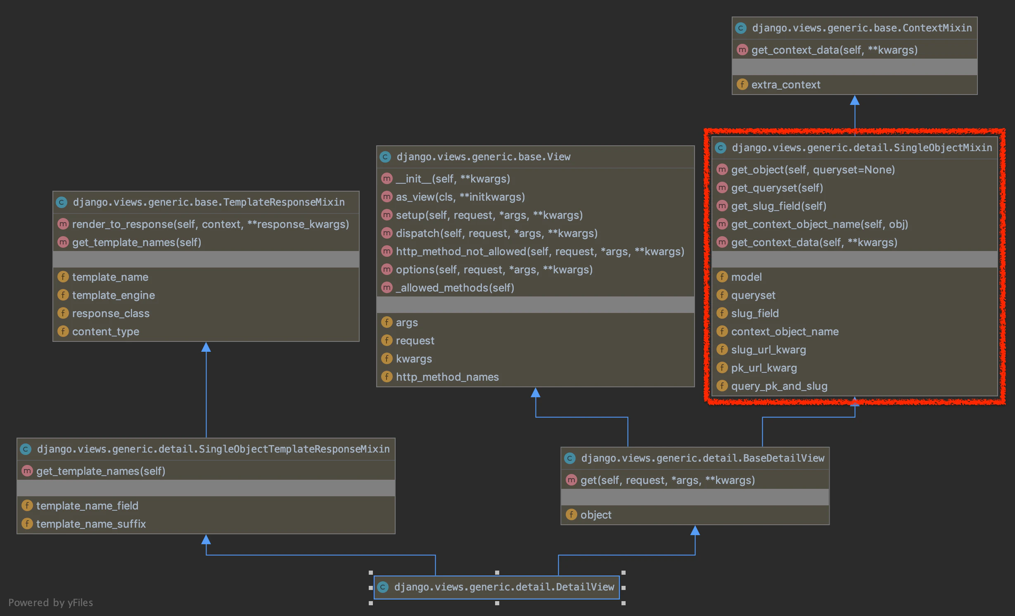Click field icon beside query_pk_and_slug
The width and height of the screenshot is (1015, 616).
tap(722, 386)
